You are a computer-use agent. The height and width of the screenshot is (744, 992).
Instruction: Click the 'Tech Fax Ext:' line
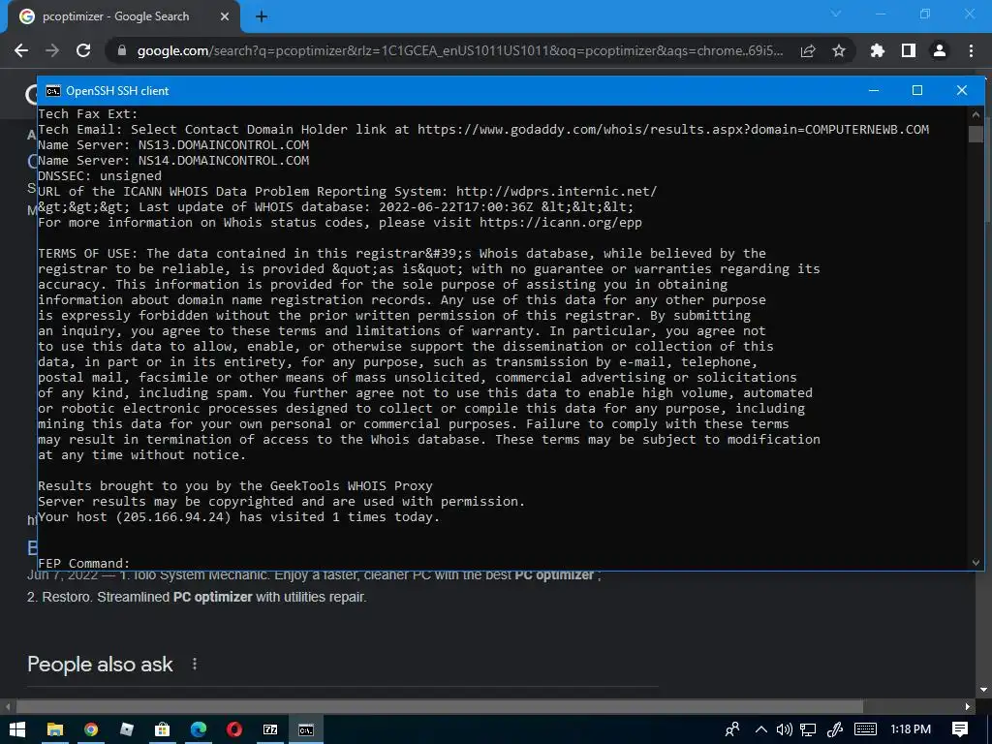point(88,114)
